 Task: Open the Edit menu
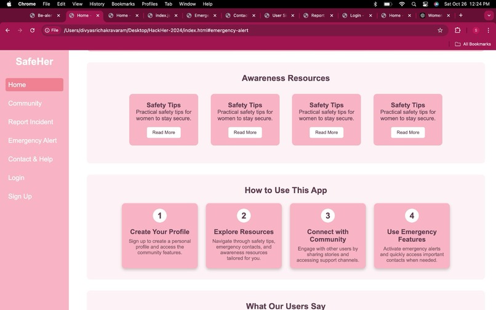tap(61, 4)
